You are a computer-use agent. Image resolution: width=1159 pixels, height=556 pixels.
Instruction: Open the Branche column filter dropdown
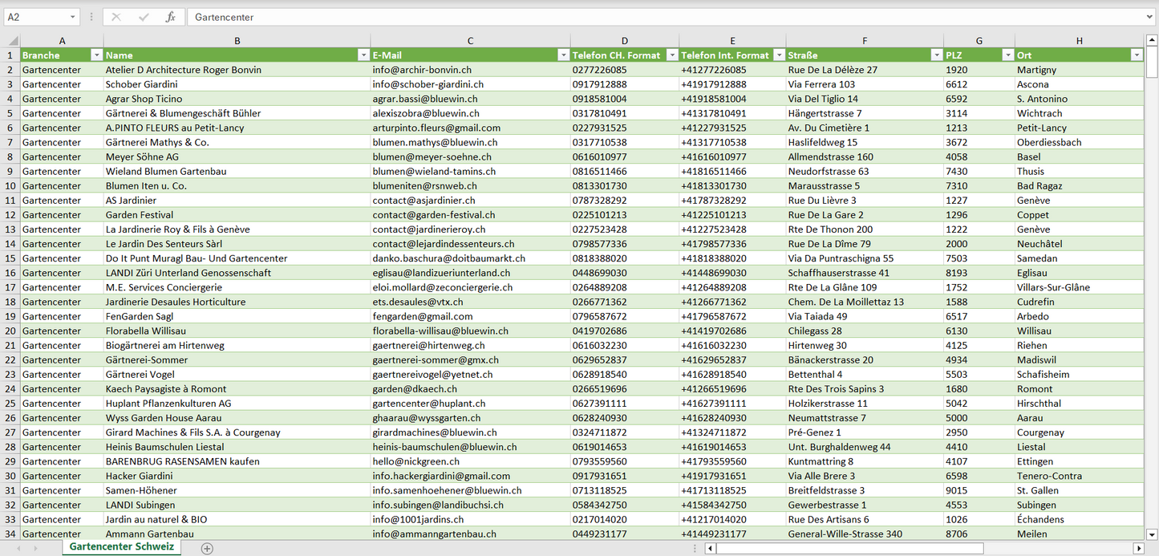click(96, 55)
